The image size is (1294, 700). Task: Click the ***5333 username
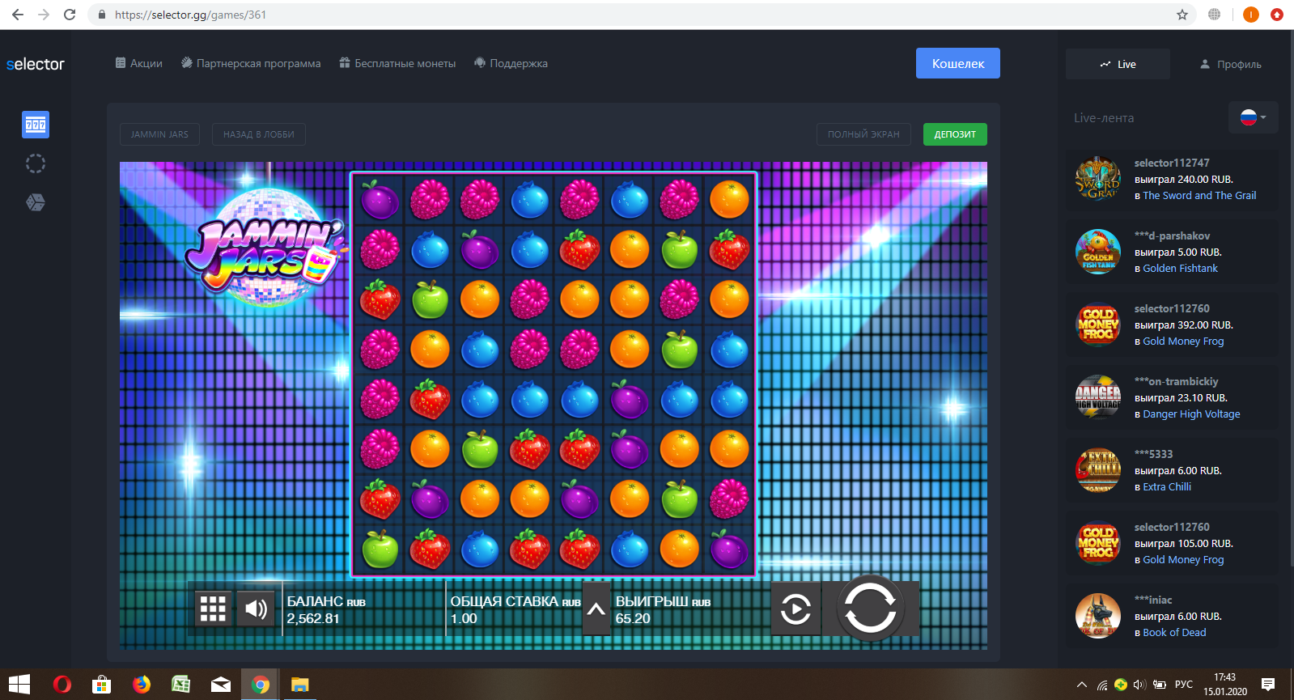coord(1153,454)
